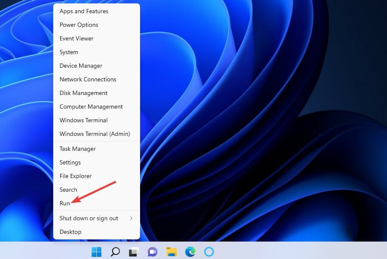Open Settings from the context menu
Screen dimensions: 387x259
click(x=70, y=162)
